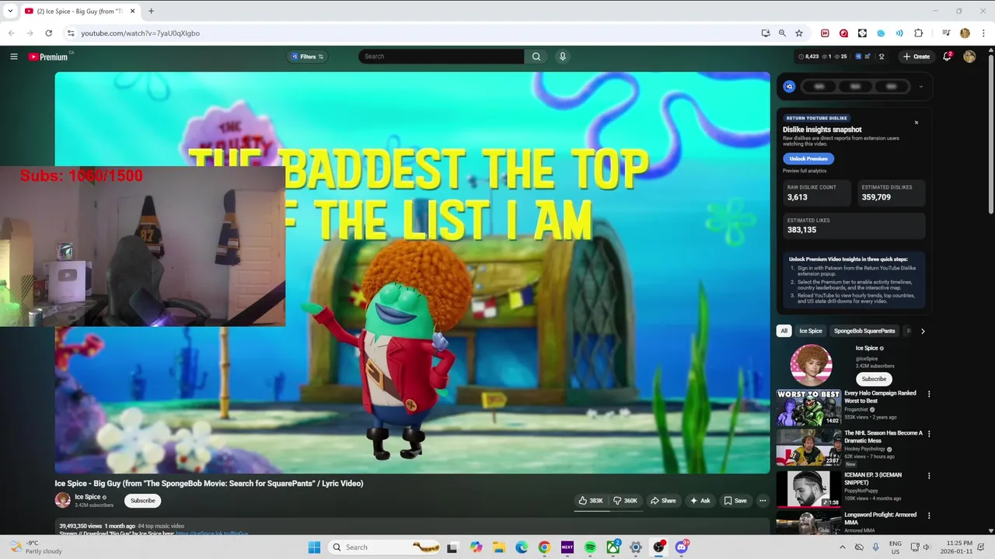The width and height of the screenshot is (995, 559).
Task: View site information icon
Action: tap(70, 33)
